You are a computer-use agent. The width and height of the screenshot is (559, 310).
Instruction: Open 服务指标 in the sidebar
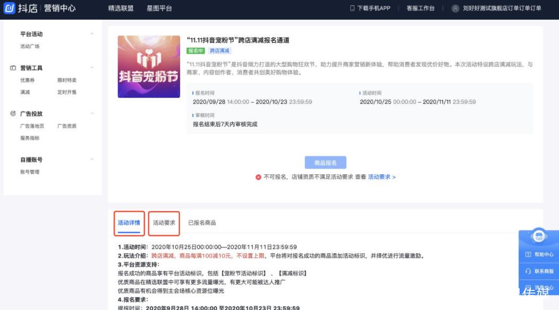tap(30, 138)
